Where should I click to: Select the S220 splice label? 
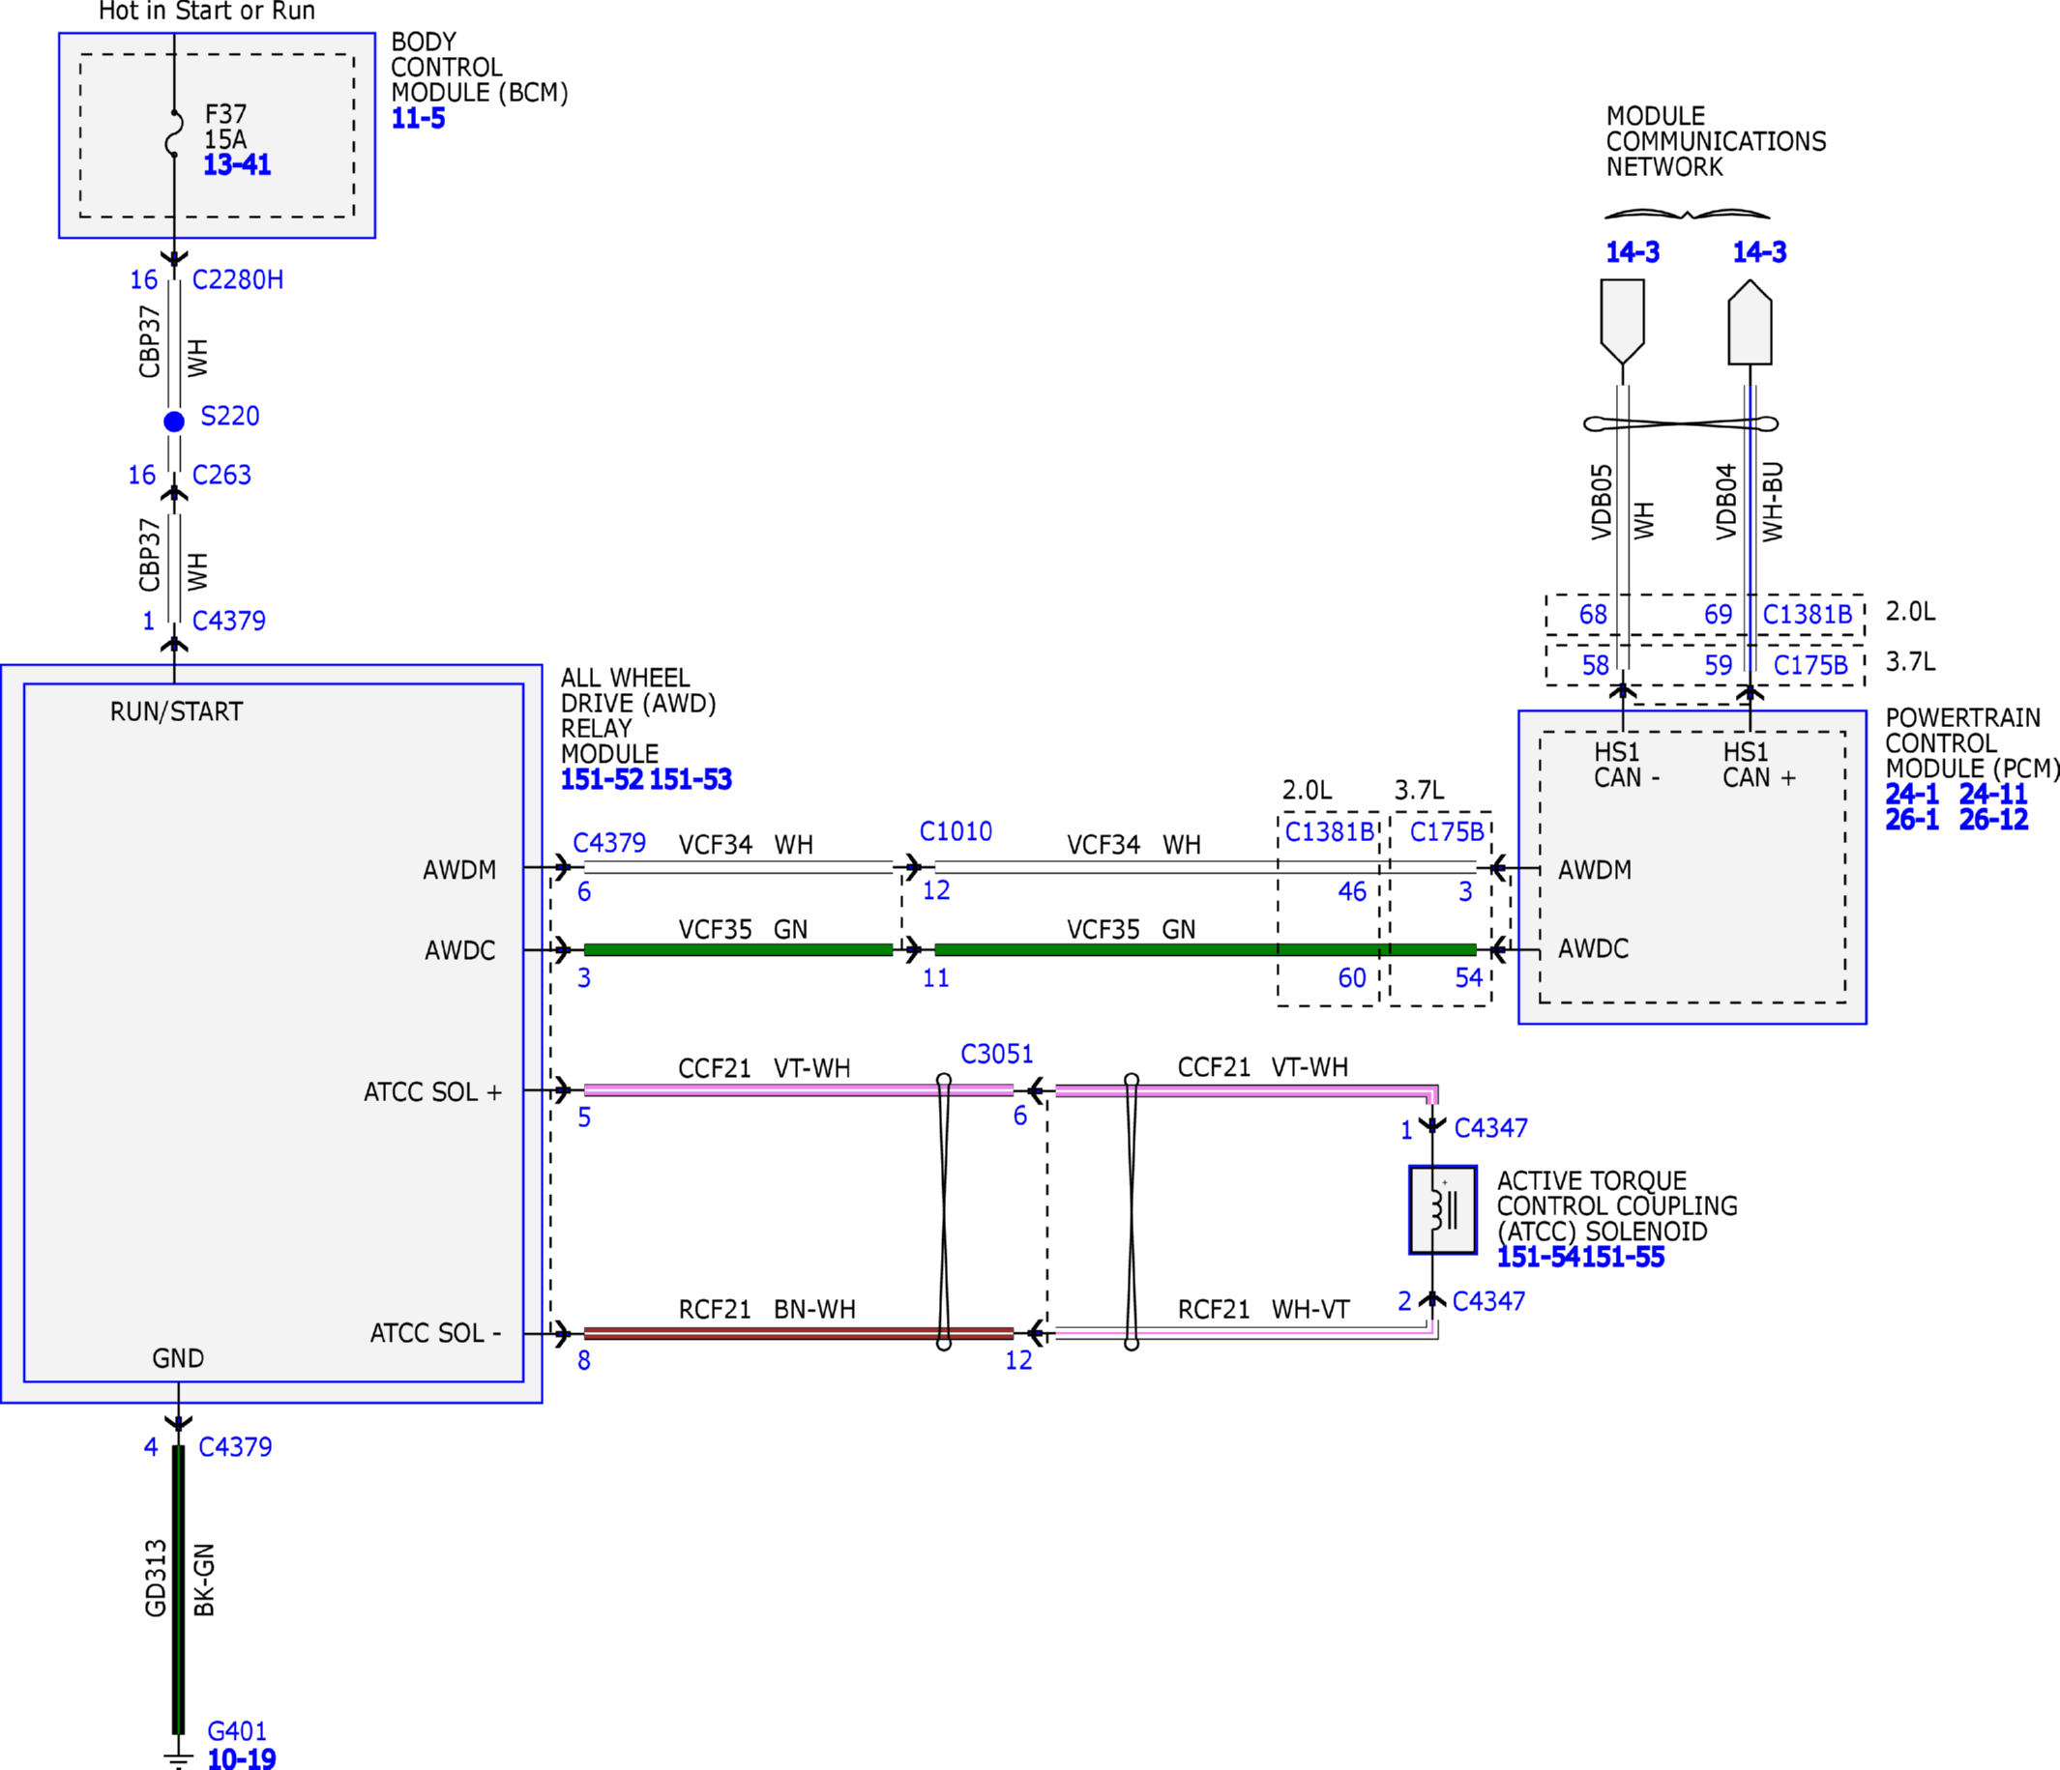(229, 417)
